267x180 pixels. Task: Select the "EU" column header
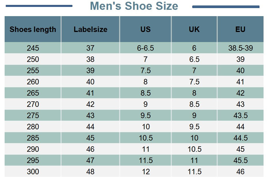point(240,29)
